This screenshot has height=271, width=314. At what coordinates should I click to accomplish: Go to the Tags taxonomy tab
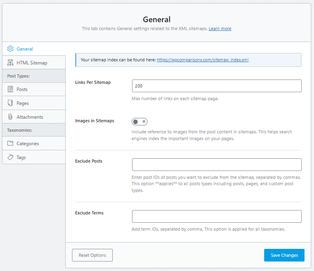point(21,157)
